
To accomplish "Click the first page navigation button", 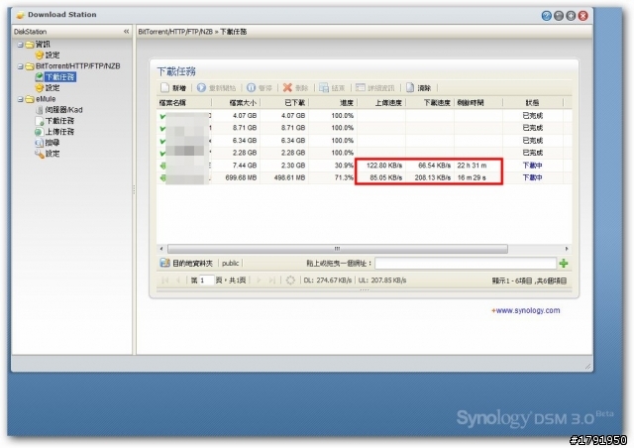I will [165, 280].
